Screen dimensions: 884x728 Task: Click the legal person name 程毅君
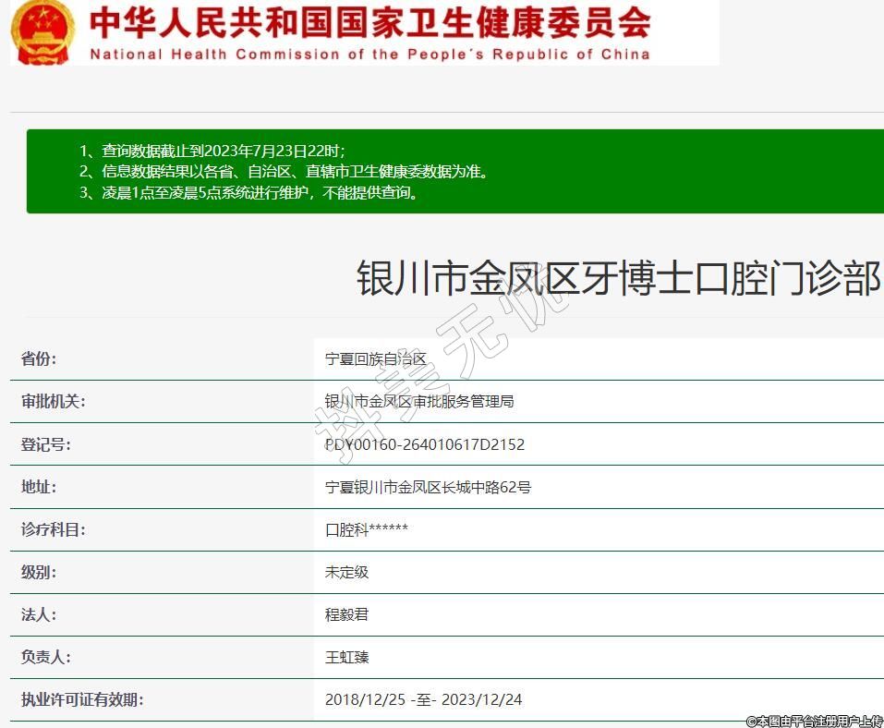tap(346, 614)
